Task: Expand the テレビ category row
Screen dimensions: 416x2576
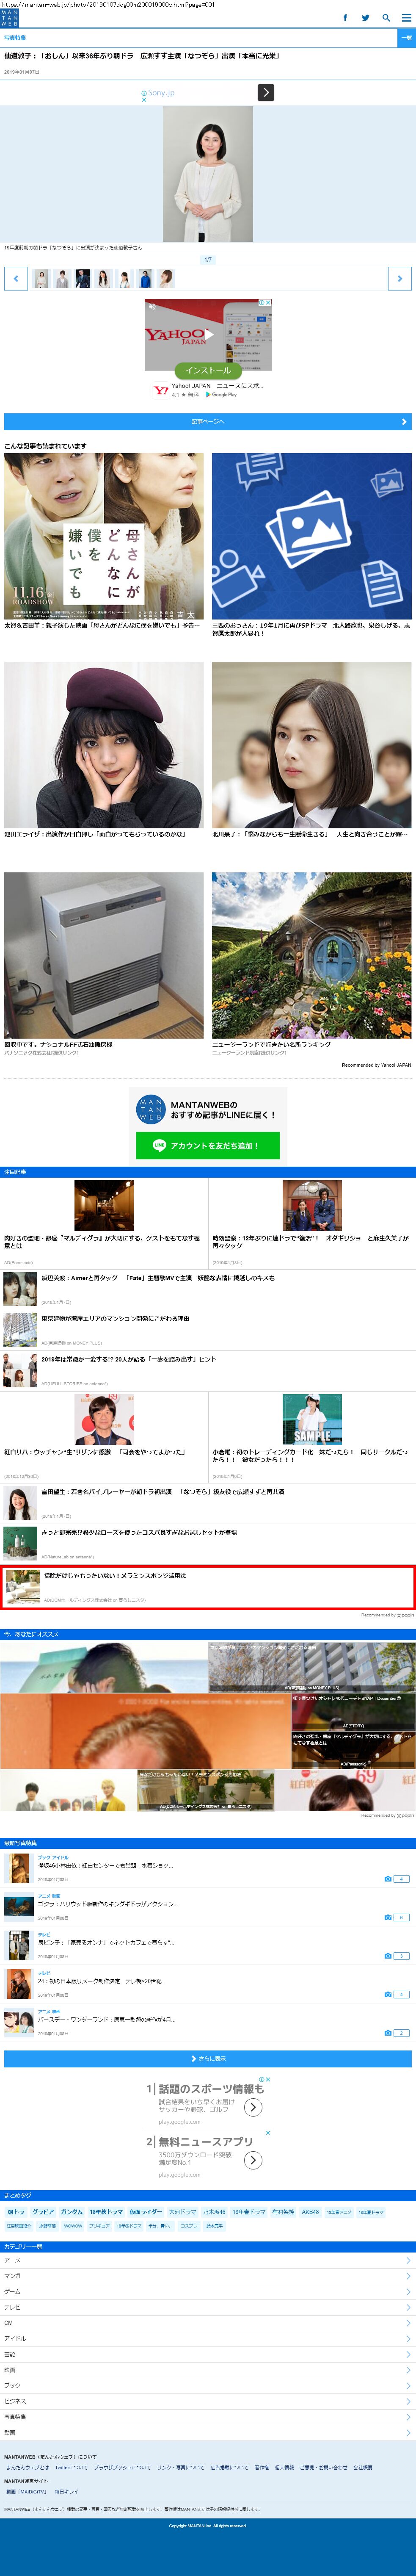Action: click(208, 2307)
